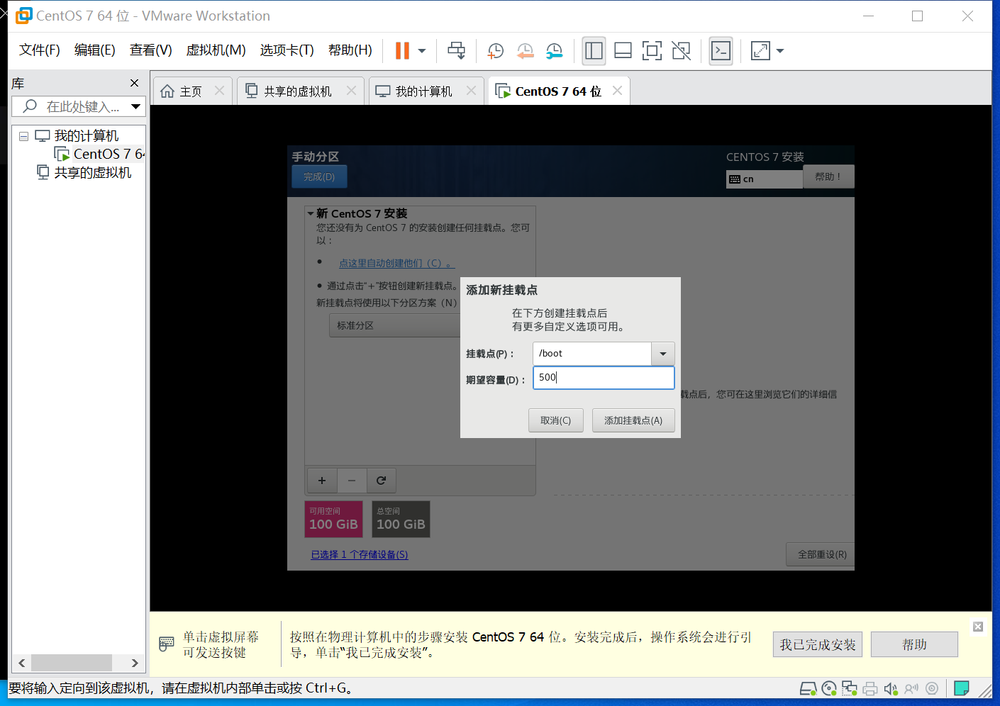This screenshot has height=706, width=1000.
Task: Collapse the 新 CentOS 7 安装 section
Action: tap(311, 213)
